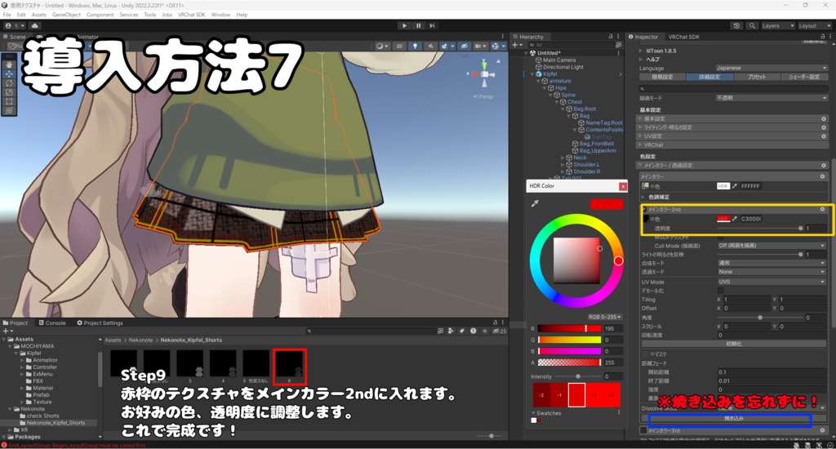836x449 pixels.
Task: Select Bag_FrontBelt in Hierarchy
Action: (x=596, y=144)
